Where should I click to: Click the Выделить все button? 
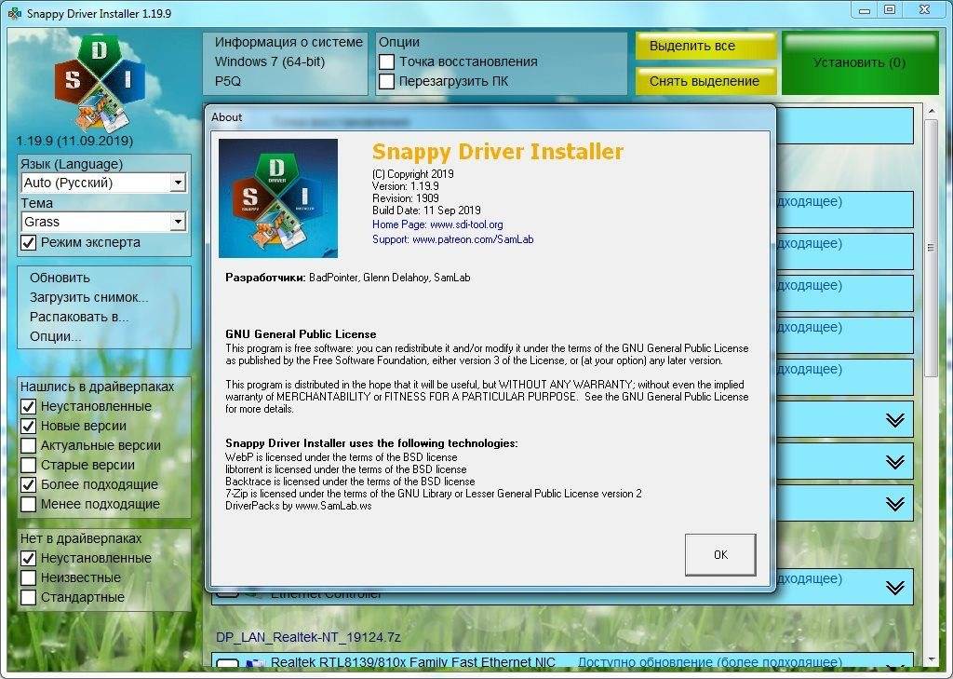point(705,46)
